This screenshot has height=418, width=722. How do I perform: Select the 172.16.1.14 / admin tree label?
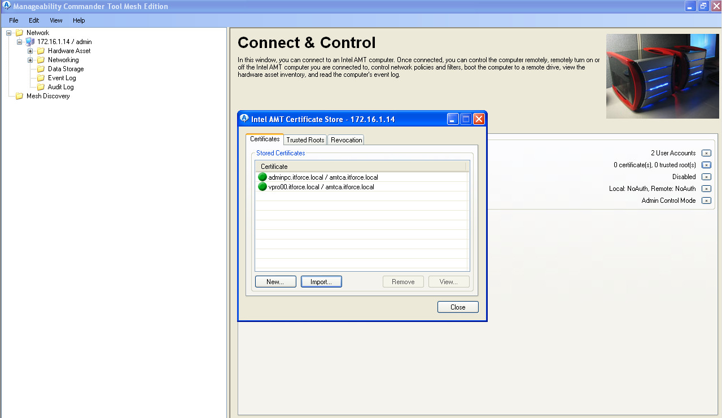pos(64,42)
